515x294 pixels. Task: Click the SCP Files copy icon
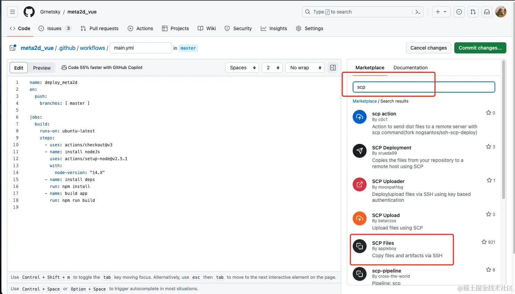pos(360,246)
